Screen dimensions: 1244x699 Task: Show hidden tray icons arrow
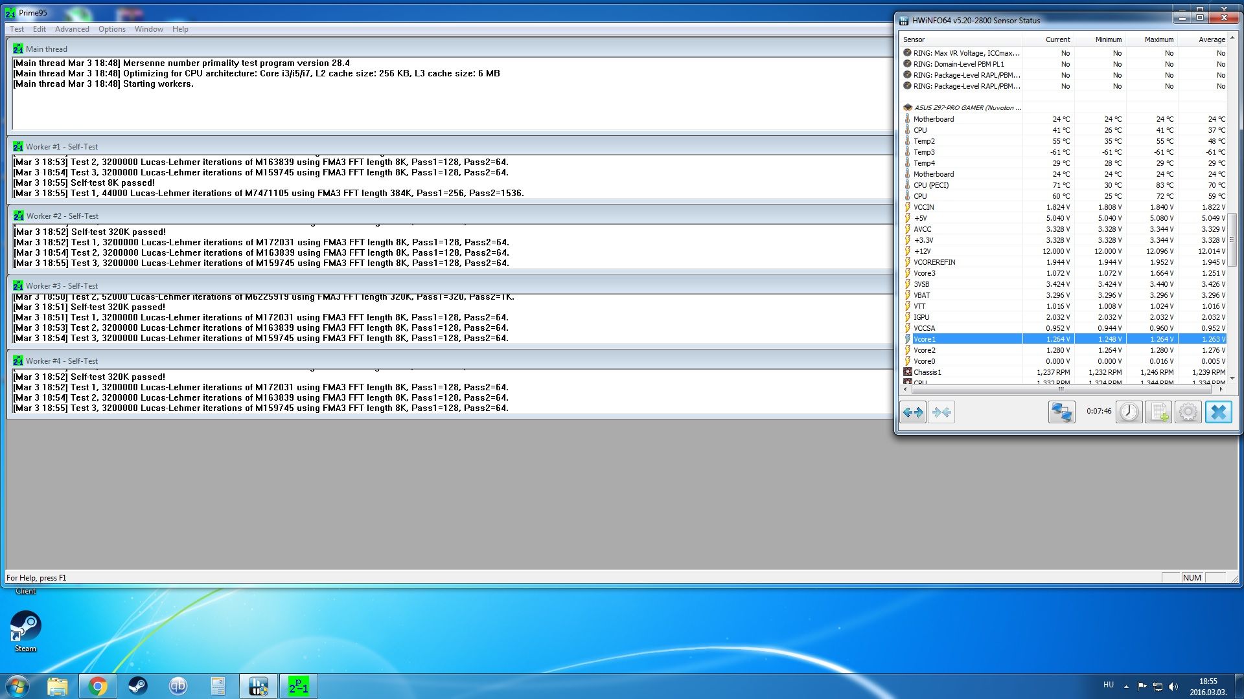[1126, 686]
